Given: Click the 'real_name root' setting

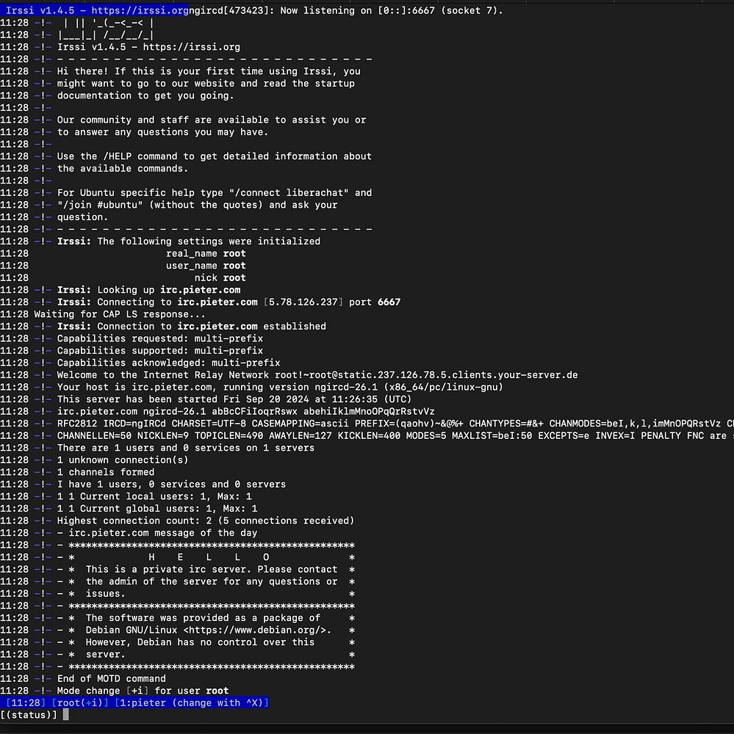Looking at the screenshot, I should click(206, 254).
